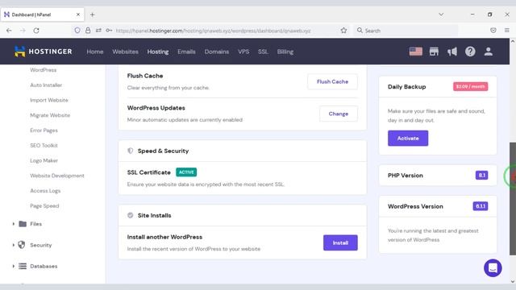The image size is (516, 290).
Task: Bookmark this page with the star icon
Action: point(344,31)
